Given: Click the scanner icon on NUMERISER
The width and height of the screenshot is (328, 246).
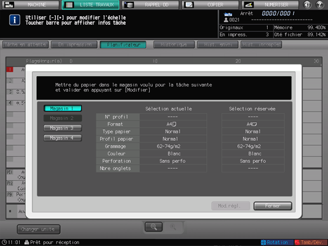Looking at the screenshot, I should (249, 4).
